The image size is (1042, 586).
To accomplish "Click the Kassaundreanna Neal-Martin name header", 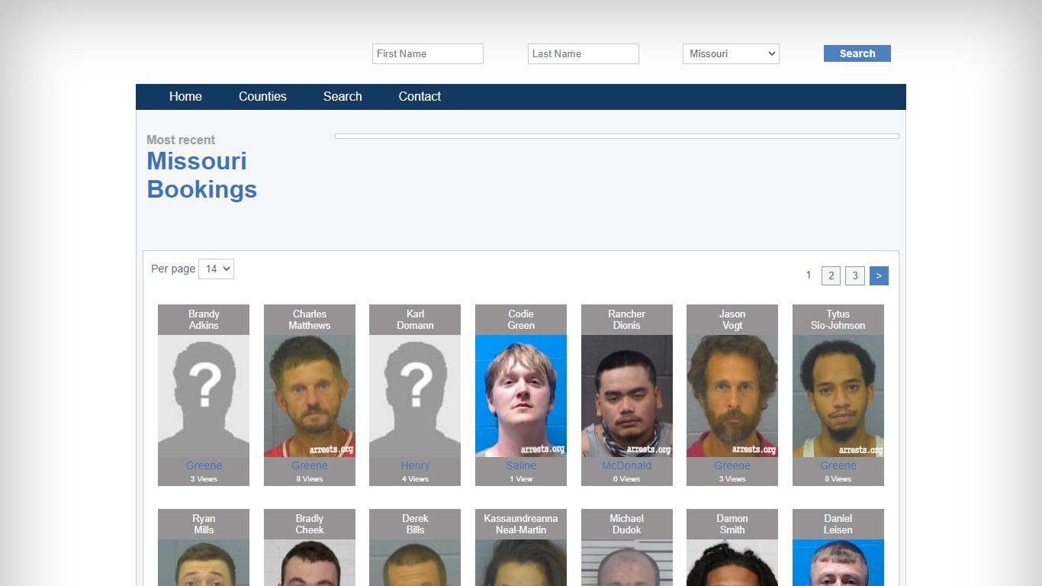I will [x=521, y=524].
